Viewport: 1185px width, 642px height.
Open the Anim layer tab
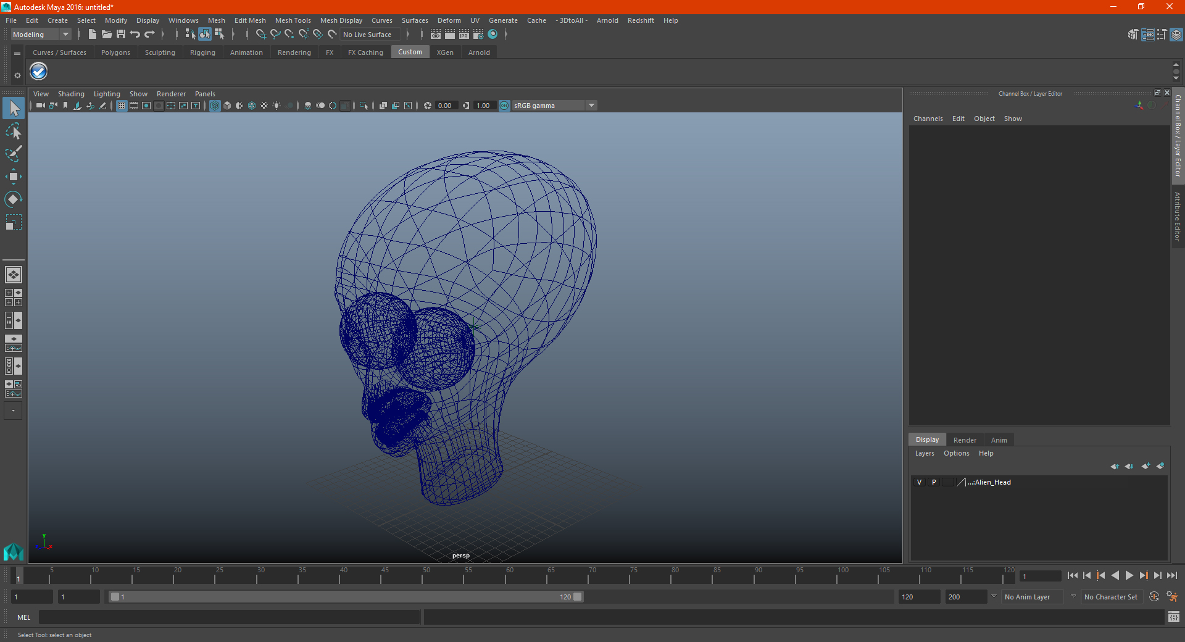(999, 440)
